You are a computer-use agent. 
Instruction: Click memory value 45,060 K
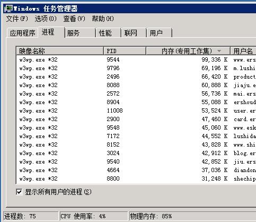215,127
